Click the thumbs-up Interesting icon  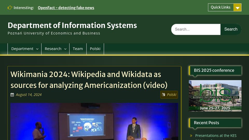click(x=10, y=8)
